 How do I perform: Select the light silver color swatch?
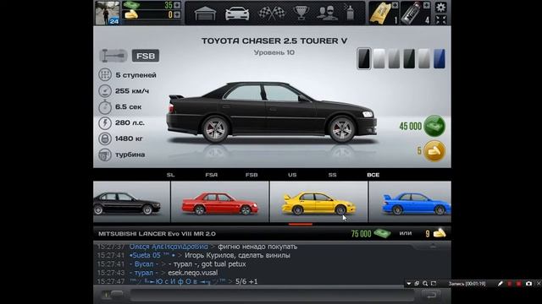[424, 58]
